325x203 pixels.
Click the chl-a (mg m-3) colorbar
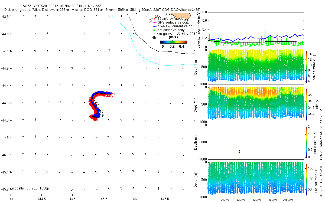(307, 142)
